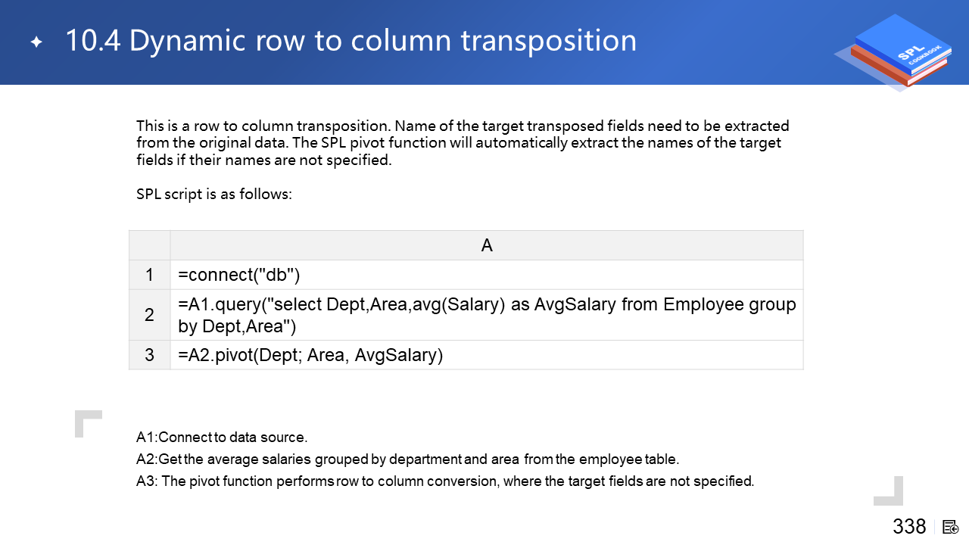Screen dimensions: 969x545
Task: Select row header 2 in the table
Action: [149, 315]
